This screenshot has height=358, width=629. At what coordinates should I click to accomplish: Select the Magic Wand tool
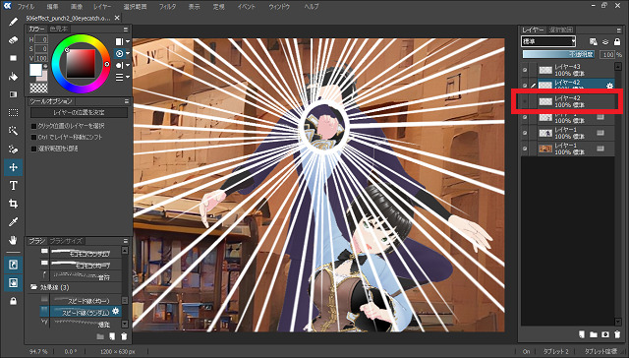[x=13, y=131]
